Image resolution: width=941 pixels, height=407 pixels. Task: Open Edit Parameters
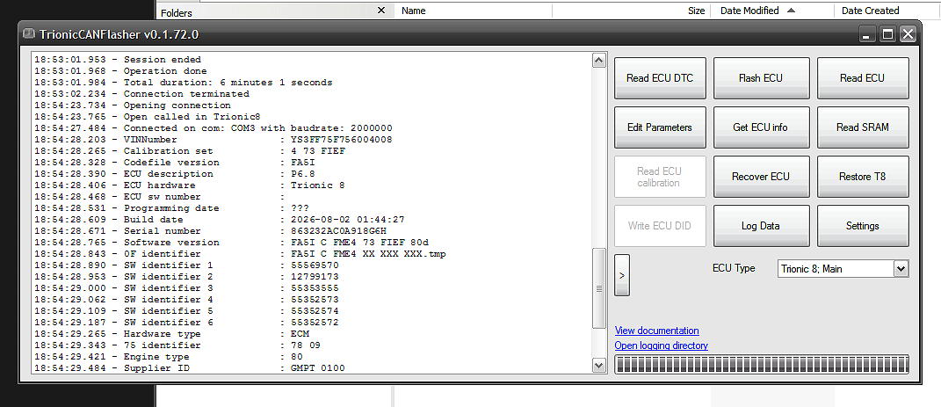(x=660, y=127)
